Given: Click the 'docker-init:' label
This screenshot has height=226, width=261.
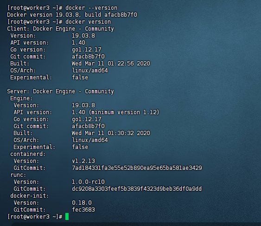Looking at the screenshot, I should pyautogui.click(x=30, y=196).
